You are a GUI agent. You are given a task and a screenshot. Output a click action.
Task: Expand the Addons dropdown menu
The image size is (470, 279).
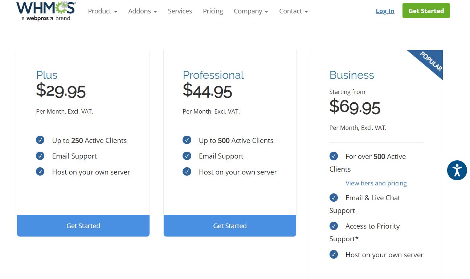point(143,11)
